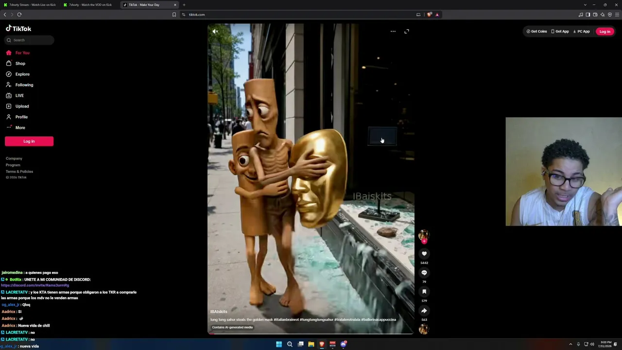Open the #ballerinacappuccina hashtag
Screen dimensions: 622x350
(x=379, y=320)
